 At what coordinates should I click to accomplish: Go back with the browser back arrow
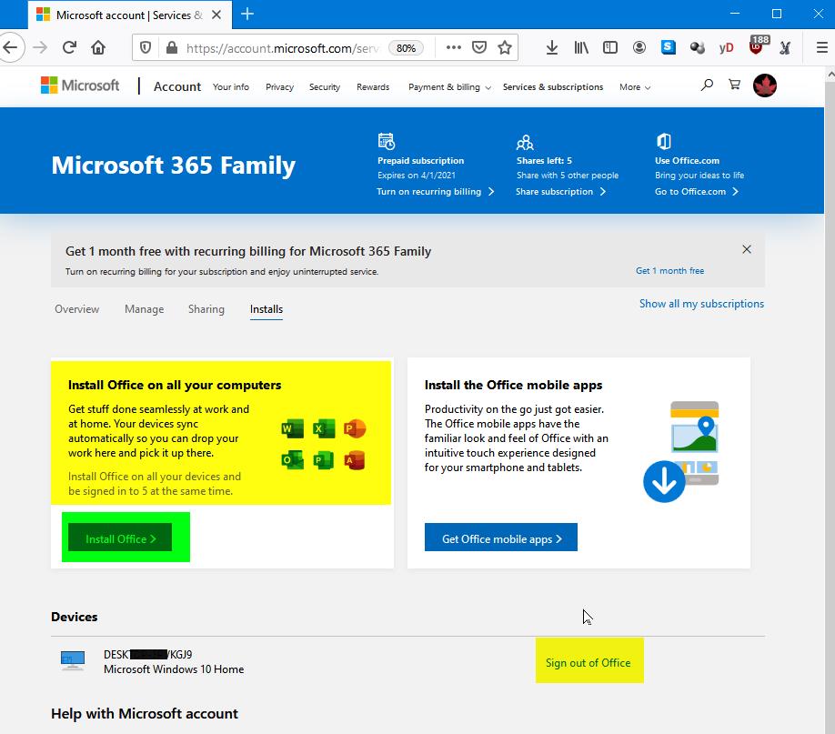pyautogui.click(x=10, y=48)
